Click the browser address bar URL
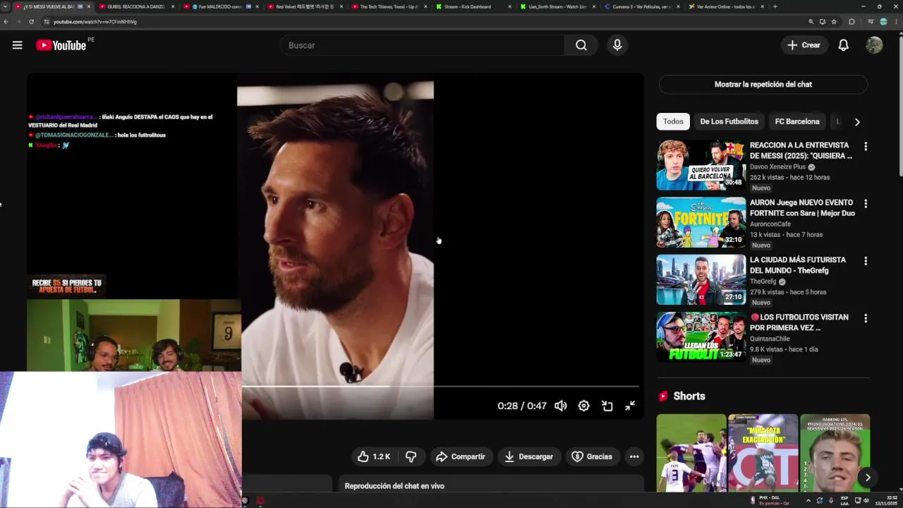Image resolution: width=903 pixels, height=508 pixels. (95, 22)
